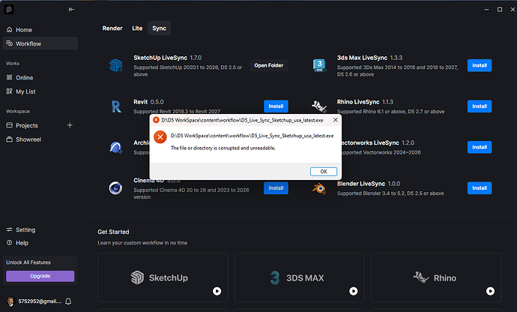Click the Workflow link icon

(9, 43)
